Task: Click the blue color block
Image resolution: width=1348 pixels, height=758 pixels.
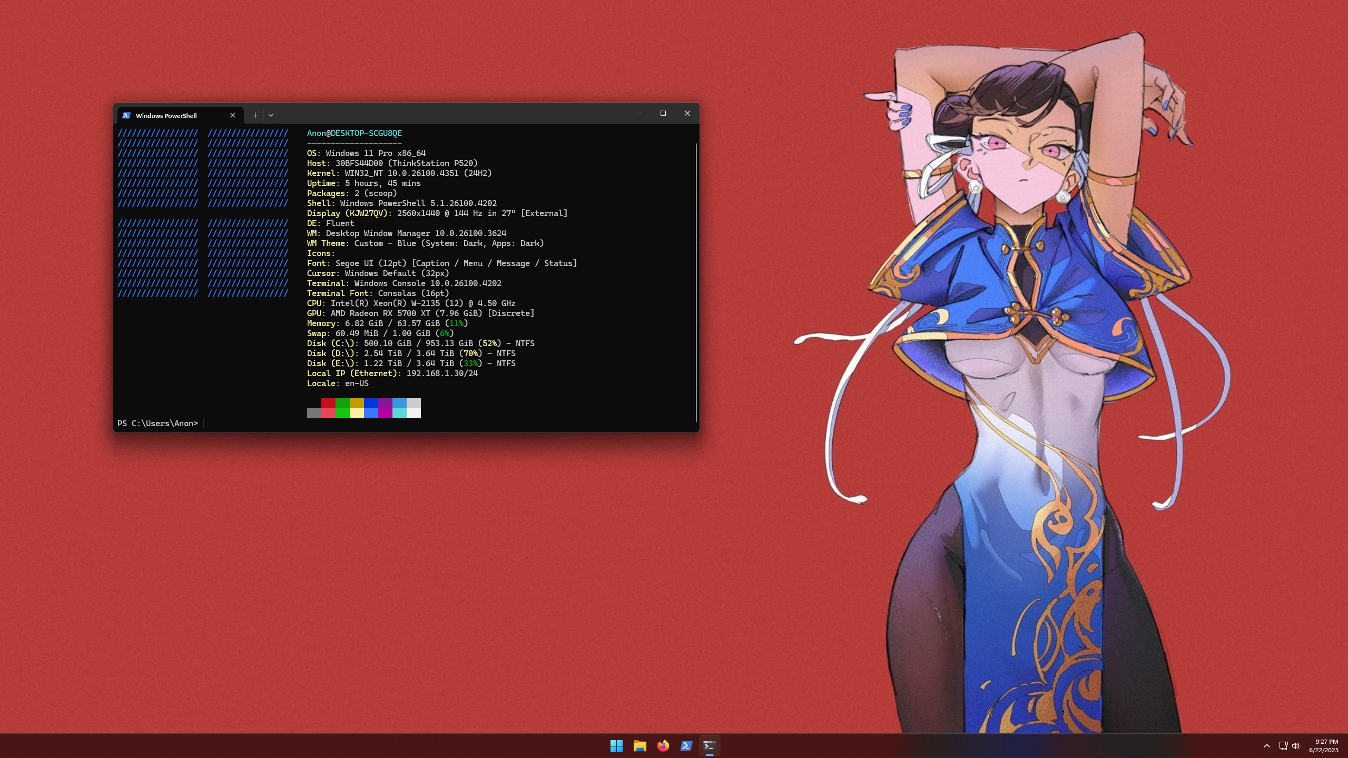Action: tap(371, 403)
